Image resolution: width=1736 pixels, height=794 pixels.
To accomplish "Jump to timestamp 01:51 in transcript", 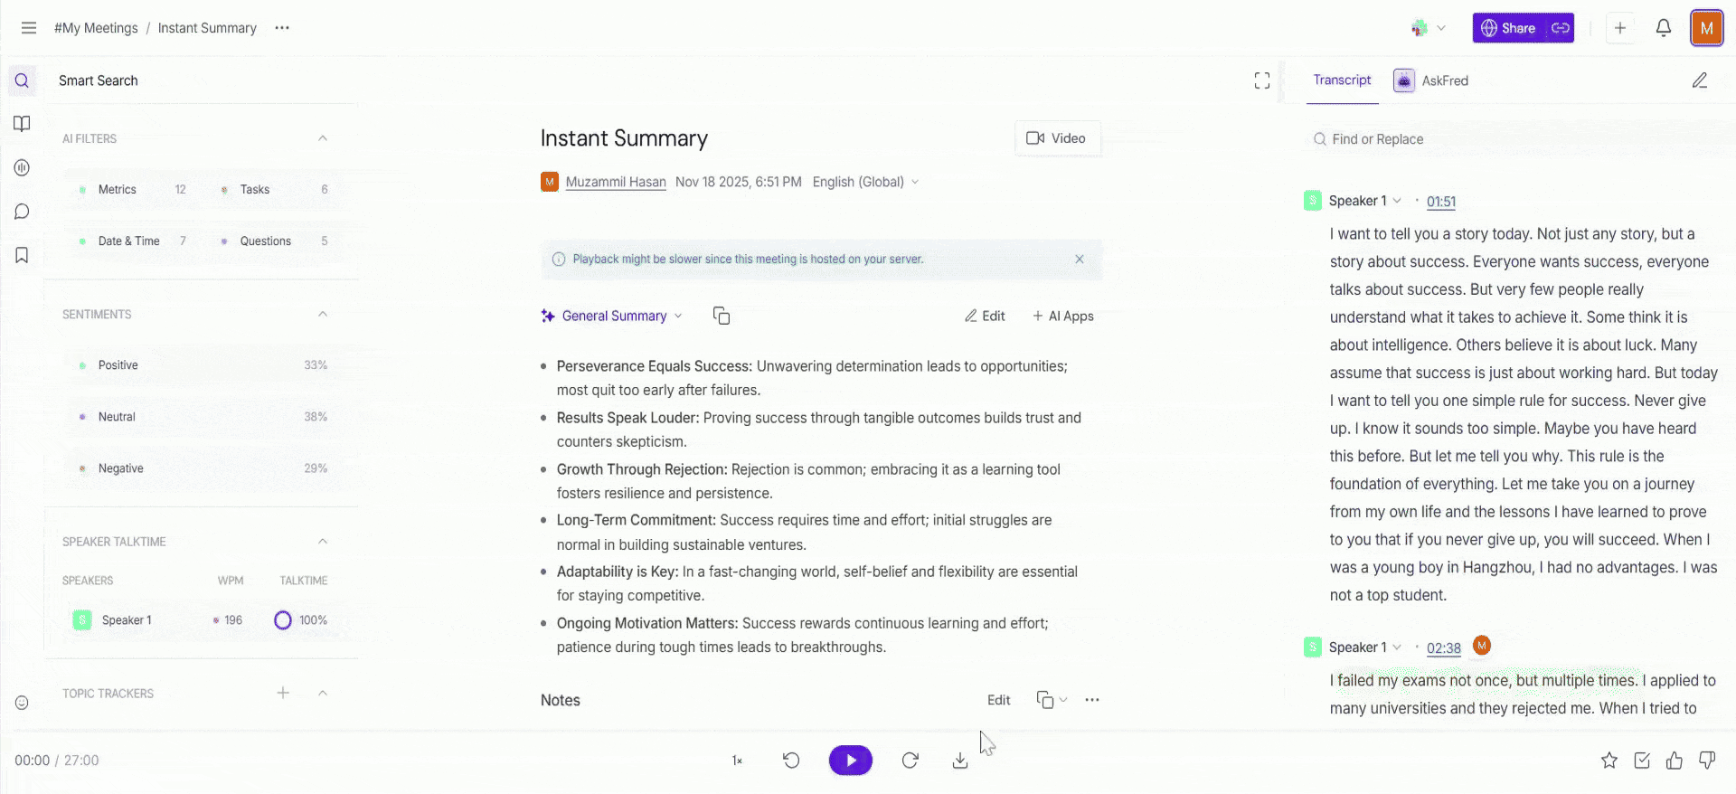I will click(x=1441, y=202).
